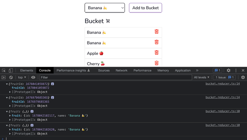The width and height of the screenshot is (247, 140).
Task: Open the fruit selection dropdown showing Banana
Action: (x=105, y=8)
